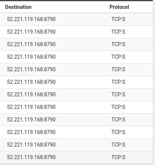Click the second row's destination address
This screenshot has height=165, width=155.
pos(31,32)
